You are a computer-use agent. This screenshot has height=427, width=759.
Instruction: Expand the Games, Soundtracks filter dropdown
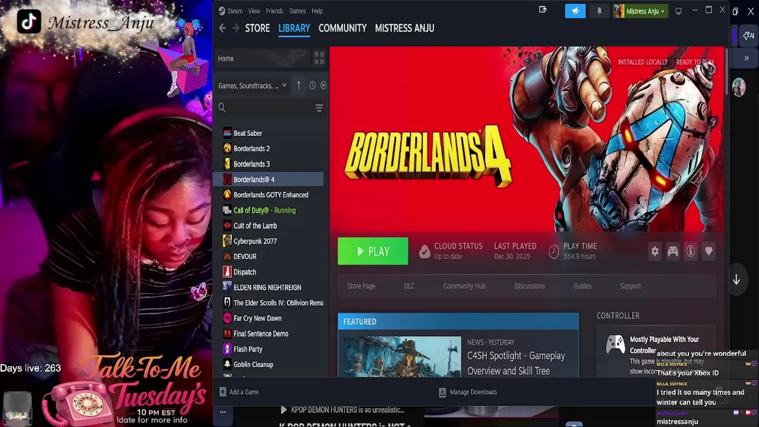pos(253,85)
